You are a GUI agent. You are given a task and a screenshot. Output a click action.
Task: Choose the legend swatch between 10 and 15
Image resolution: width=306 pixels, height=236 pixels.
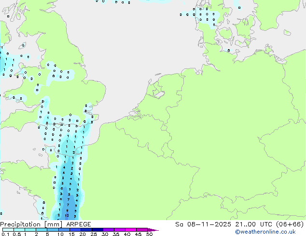click(x=64, y=230)
